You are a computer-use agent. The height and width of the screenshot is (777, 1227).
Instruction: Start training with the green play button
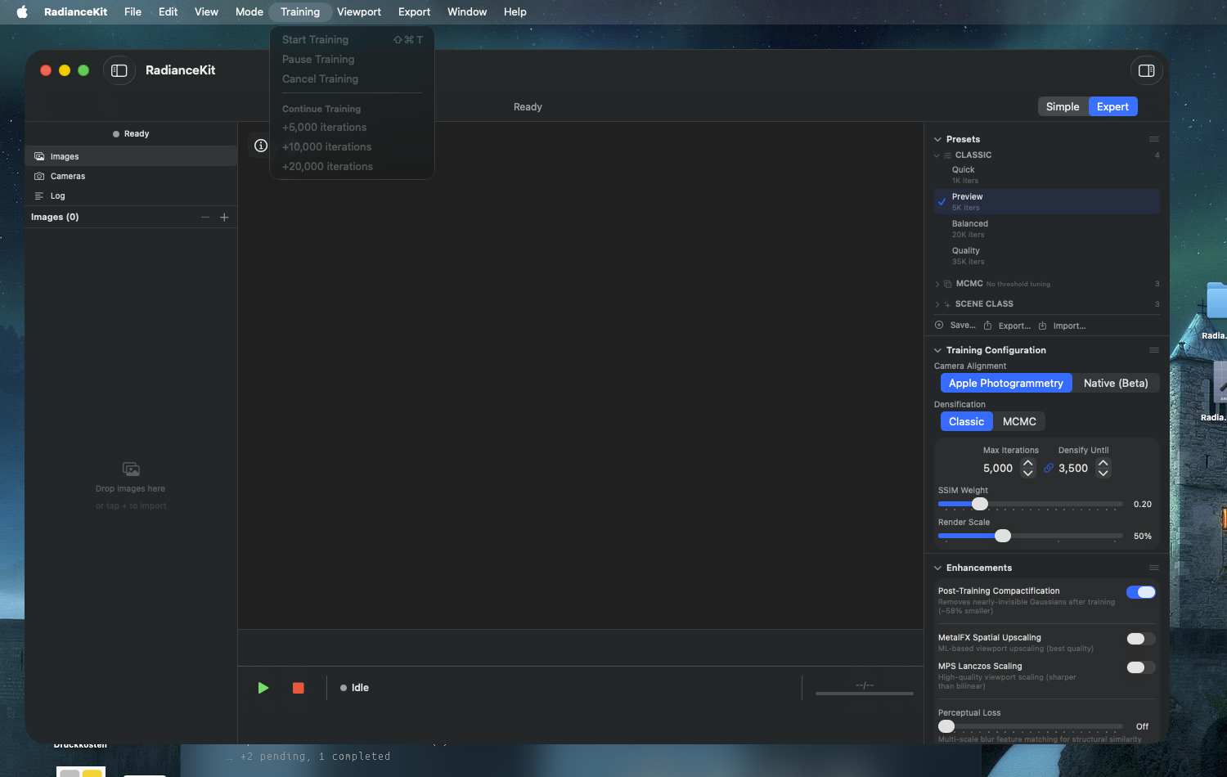tap(263, 688)
